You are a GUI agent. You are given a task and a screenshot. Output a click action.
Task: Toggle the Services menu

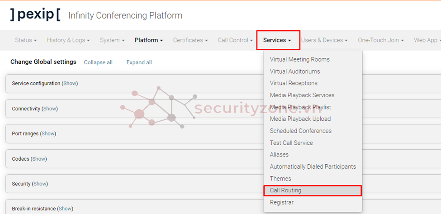pos(278,40)
